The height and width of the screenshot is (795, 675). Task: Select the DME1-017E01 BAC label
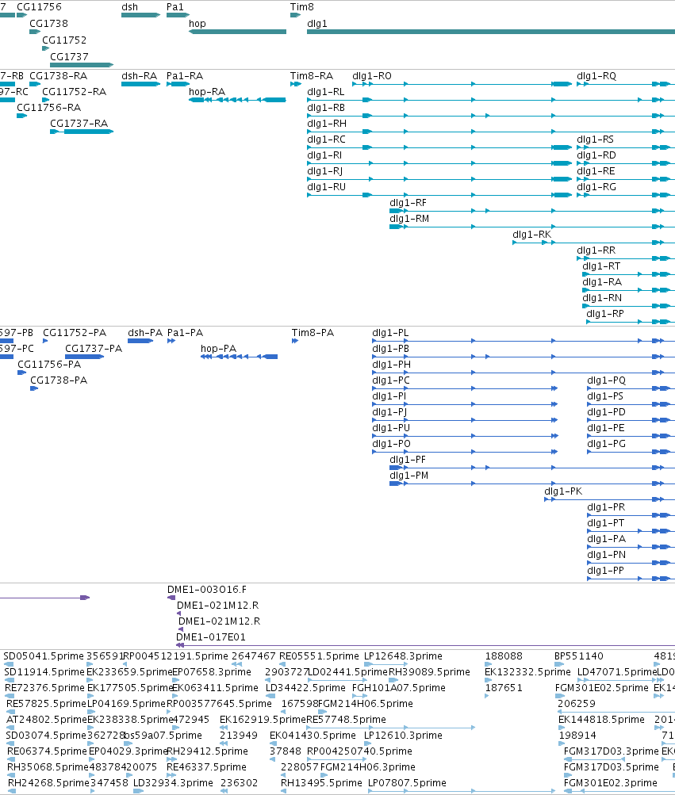click(211, 636)
